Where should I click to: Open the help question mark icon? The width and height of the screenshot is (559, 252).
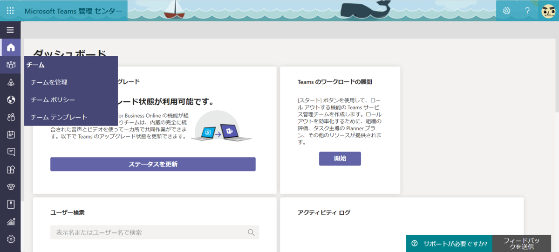(x=528, y=10)
